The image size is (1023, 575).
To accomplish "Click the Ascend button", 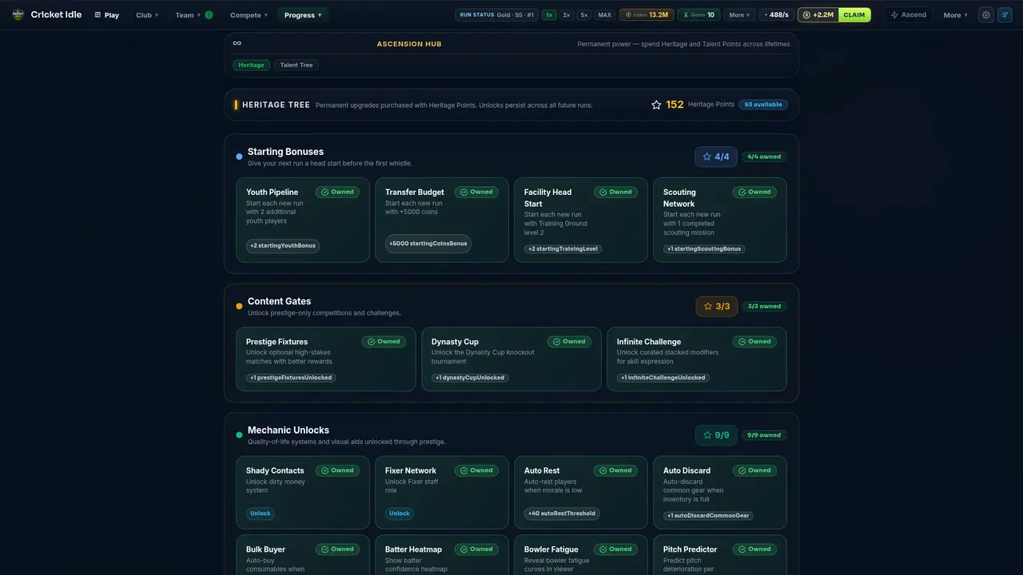I will click(x=908, y=14).
